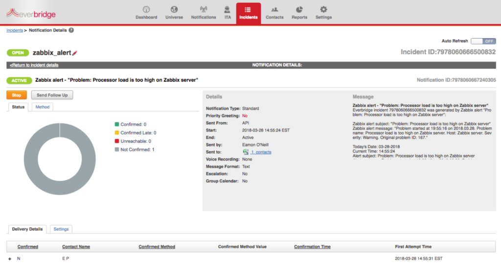Click the gray Not Confirmed swatch

(117, 149)
